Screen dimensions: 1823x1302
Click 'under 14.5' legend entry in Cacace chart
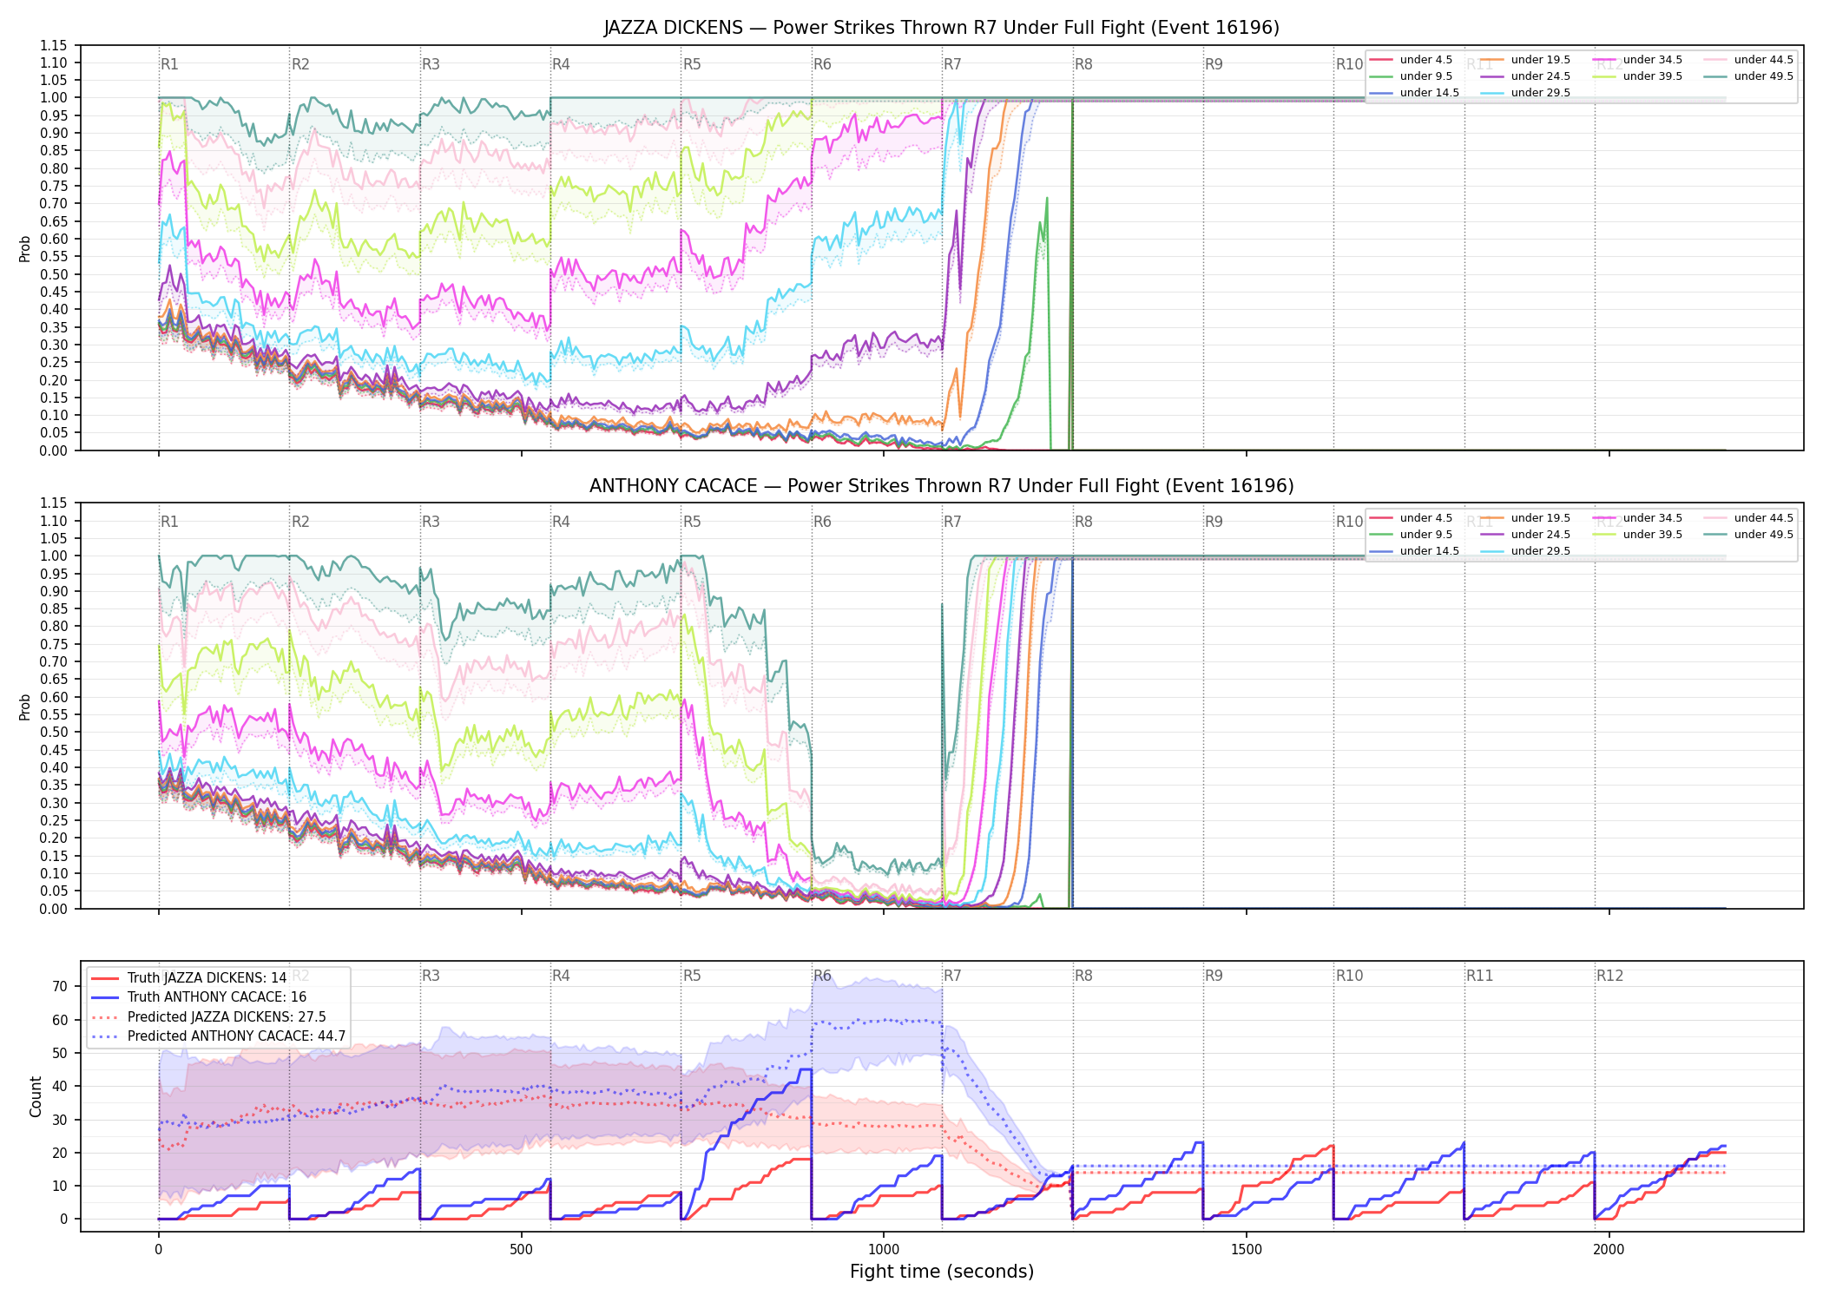coord(1414,551)
